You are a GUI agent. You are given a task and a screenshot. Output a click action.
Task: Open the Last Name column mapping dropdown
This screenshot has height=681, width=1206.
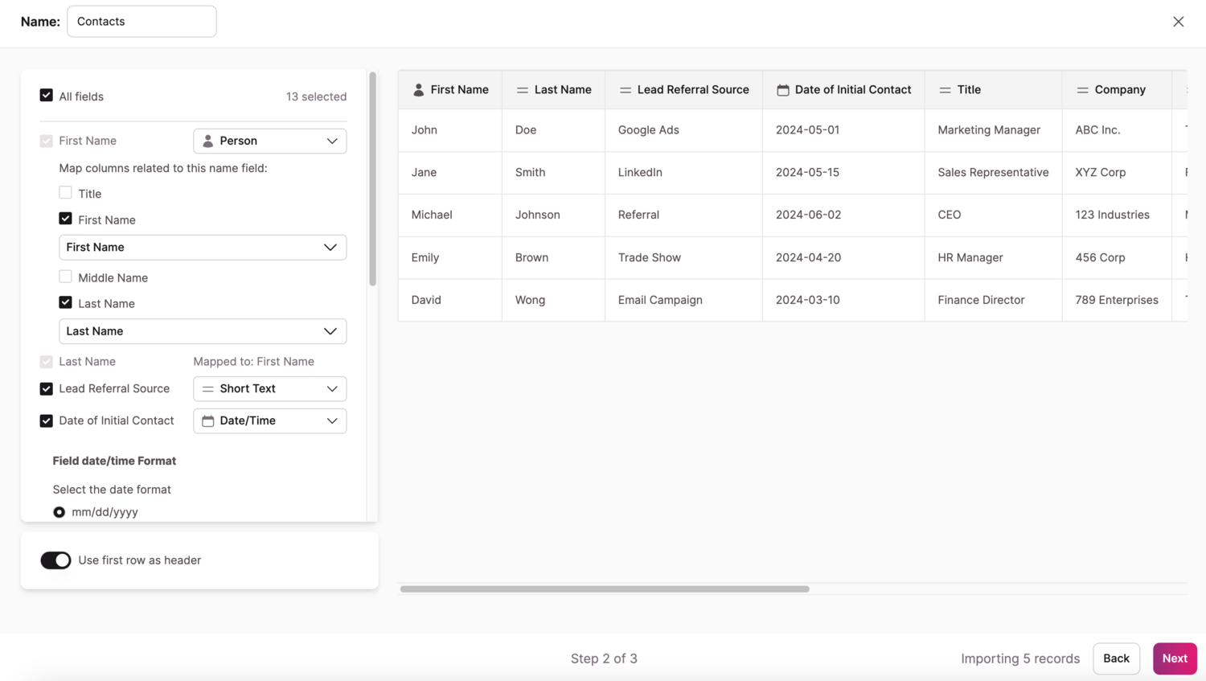202,331
